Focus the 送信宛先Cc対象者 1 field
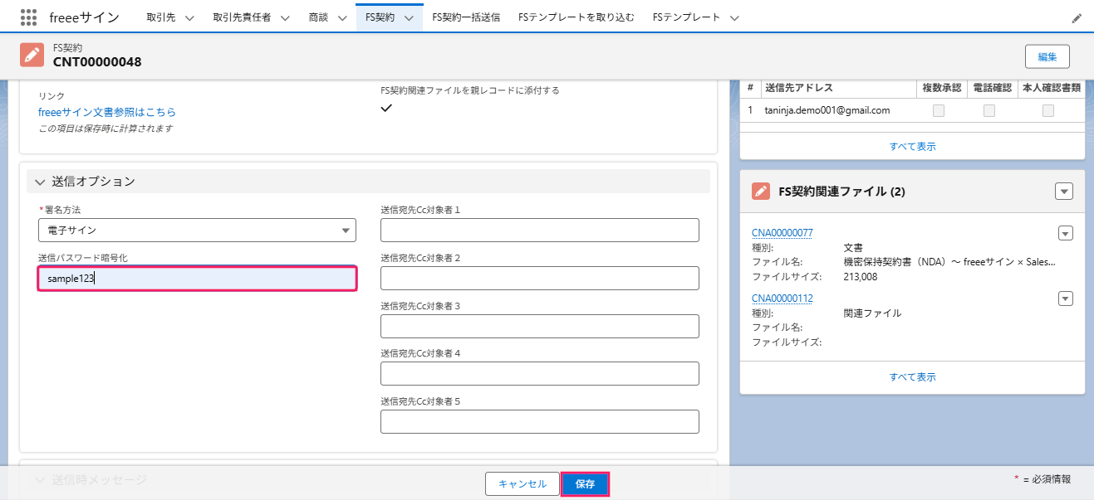Image resolution: width=1094 pixels, height=500 pixels. tap(539, 230)
